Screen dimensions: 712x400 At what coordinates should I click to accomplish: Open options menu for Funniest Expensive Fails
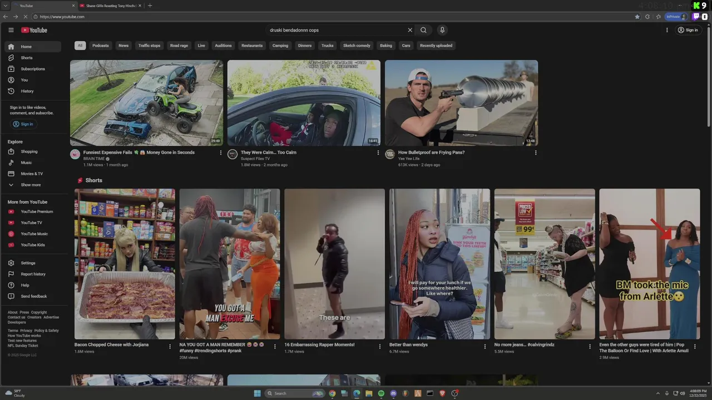pos(221,153)
